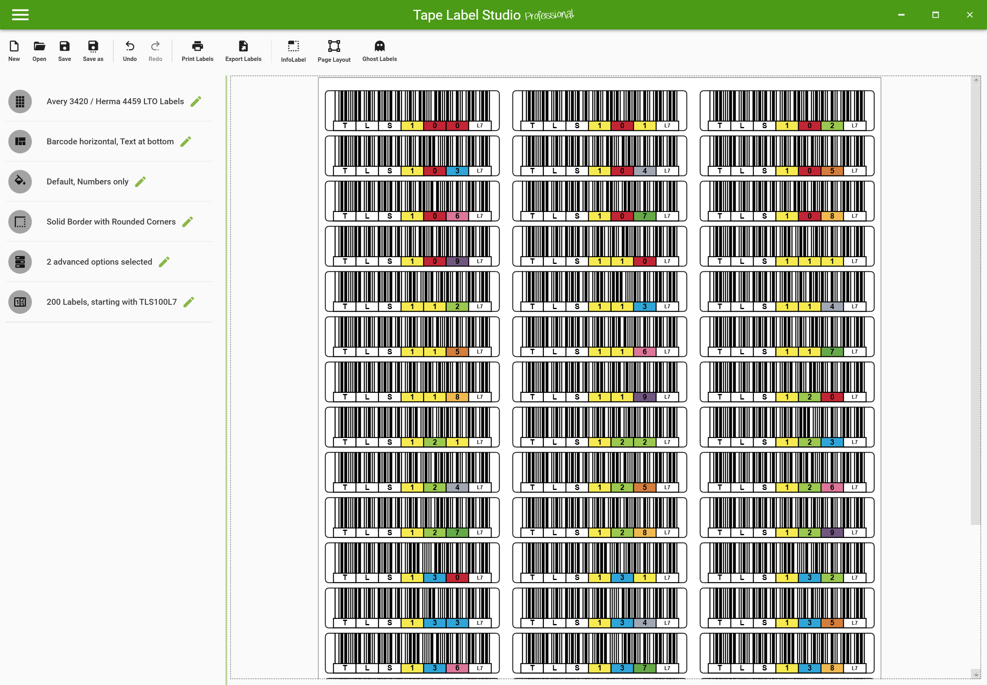Edit 200 Labels range with pencil
The height and width of the screenshot is (685, 987).
[189, 302]
